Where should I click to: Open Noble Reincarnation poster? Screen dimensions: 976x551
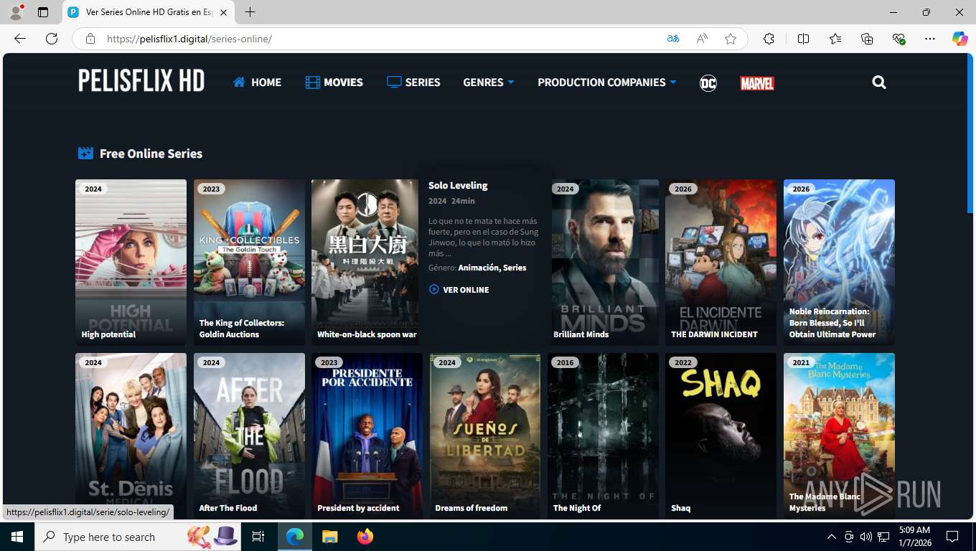[839, 263]
